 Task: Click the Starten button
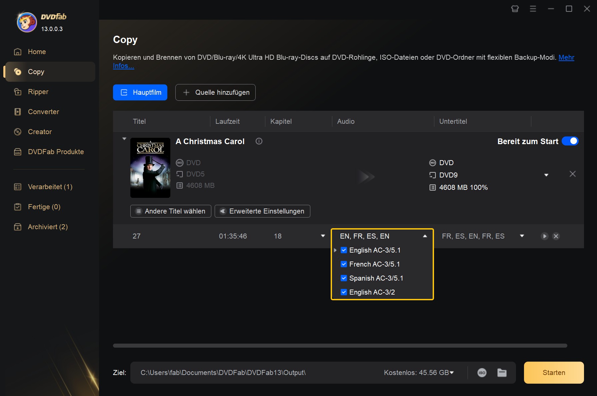554,373
